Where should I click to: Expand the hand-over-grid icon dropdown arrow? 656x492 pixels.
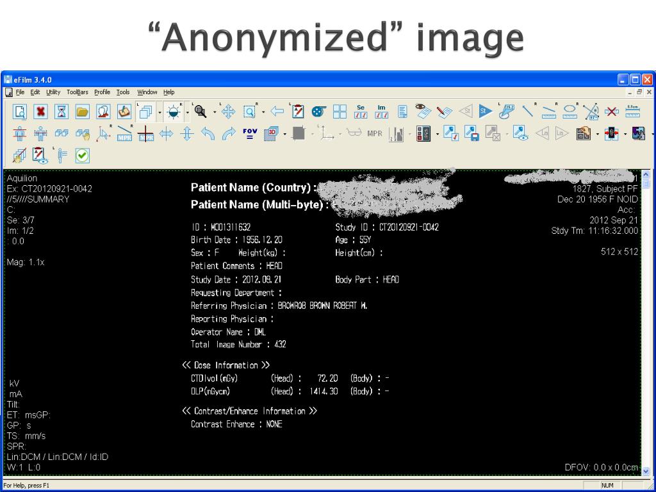point(598,135)
